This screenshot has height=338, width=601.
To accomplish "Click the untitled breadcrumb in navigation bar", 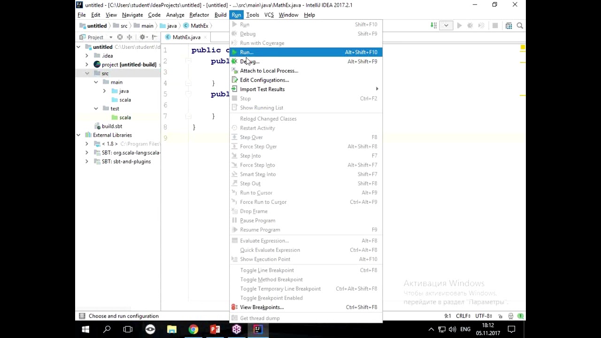I will point(93,26).
